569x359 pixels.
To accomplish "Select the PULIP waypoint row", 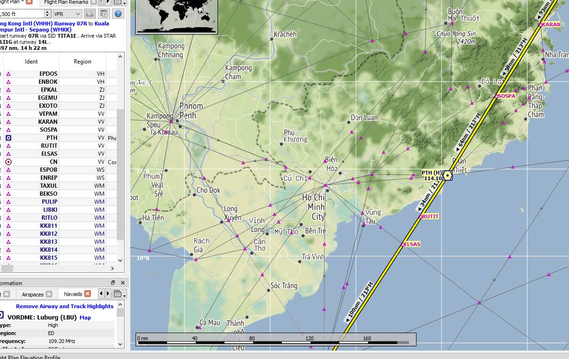I will 58,202.
